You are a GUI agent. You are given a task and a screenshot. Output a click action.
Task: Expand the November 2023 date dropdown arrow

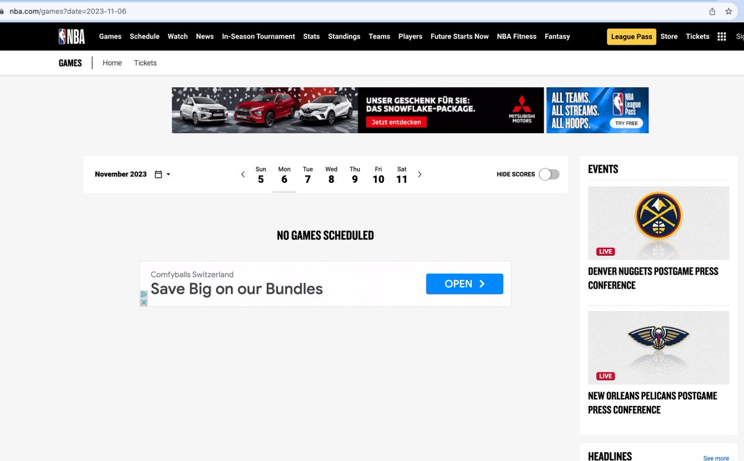[x=168, y=175]
